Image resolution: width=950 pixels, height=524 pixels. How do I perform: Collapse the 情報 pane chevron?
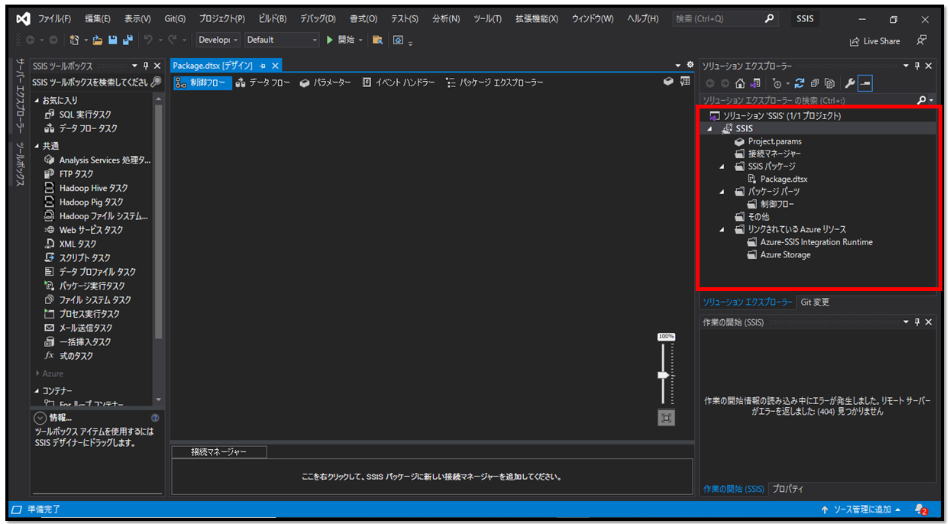point(40,418)
